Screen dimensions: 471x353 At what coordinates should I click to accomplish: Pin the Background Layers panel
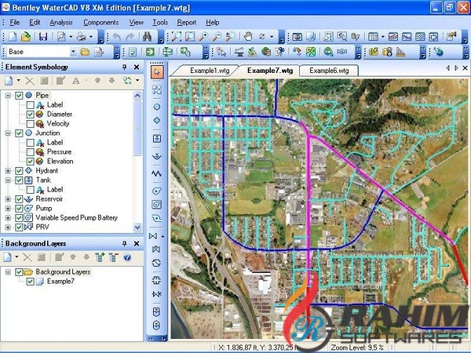point(124,243)
